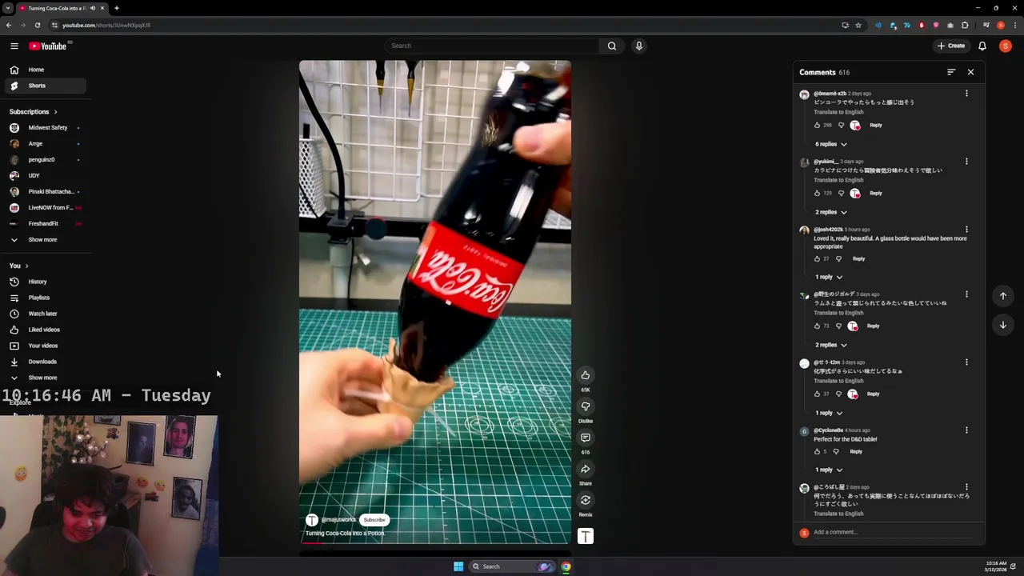Dislike the Short
This screenshot has height=576, width=1024.
pyautogui.click(x=586, y=406)
